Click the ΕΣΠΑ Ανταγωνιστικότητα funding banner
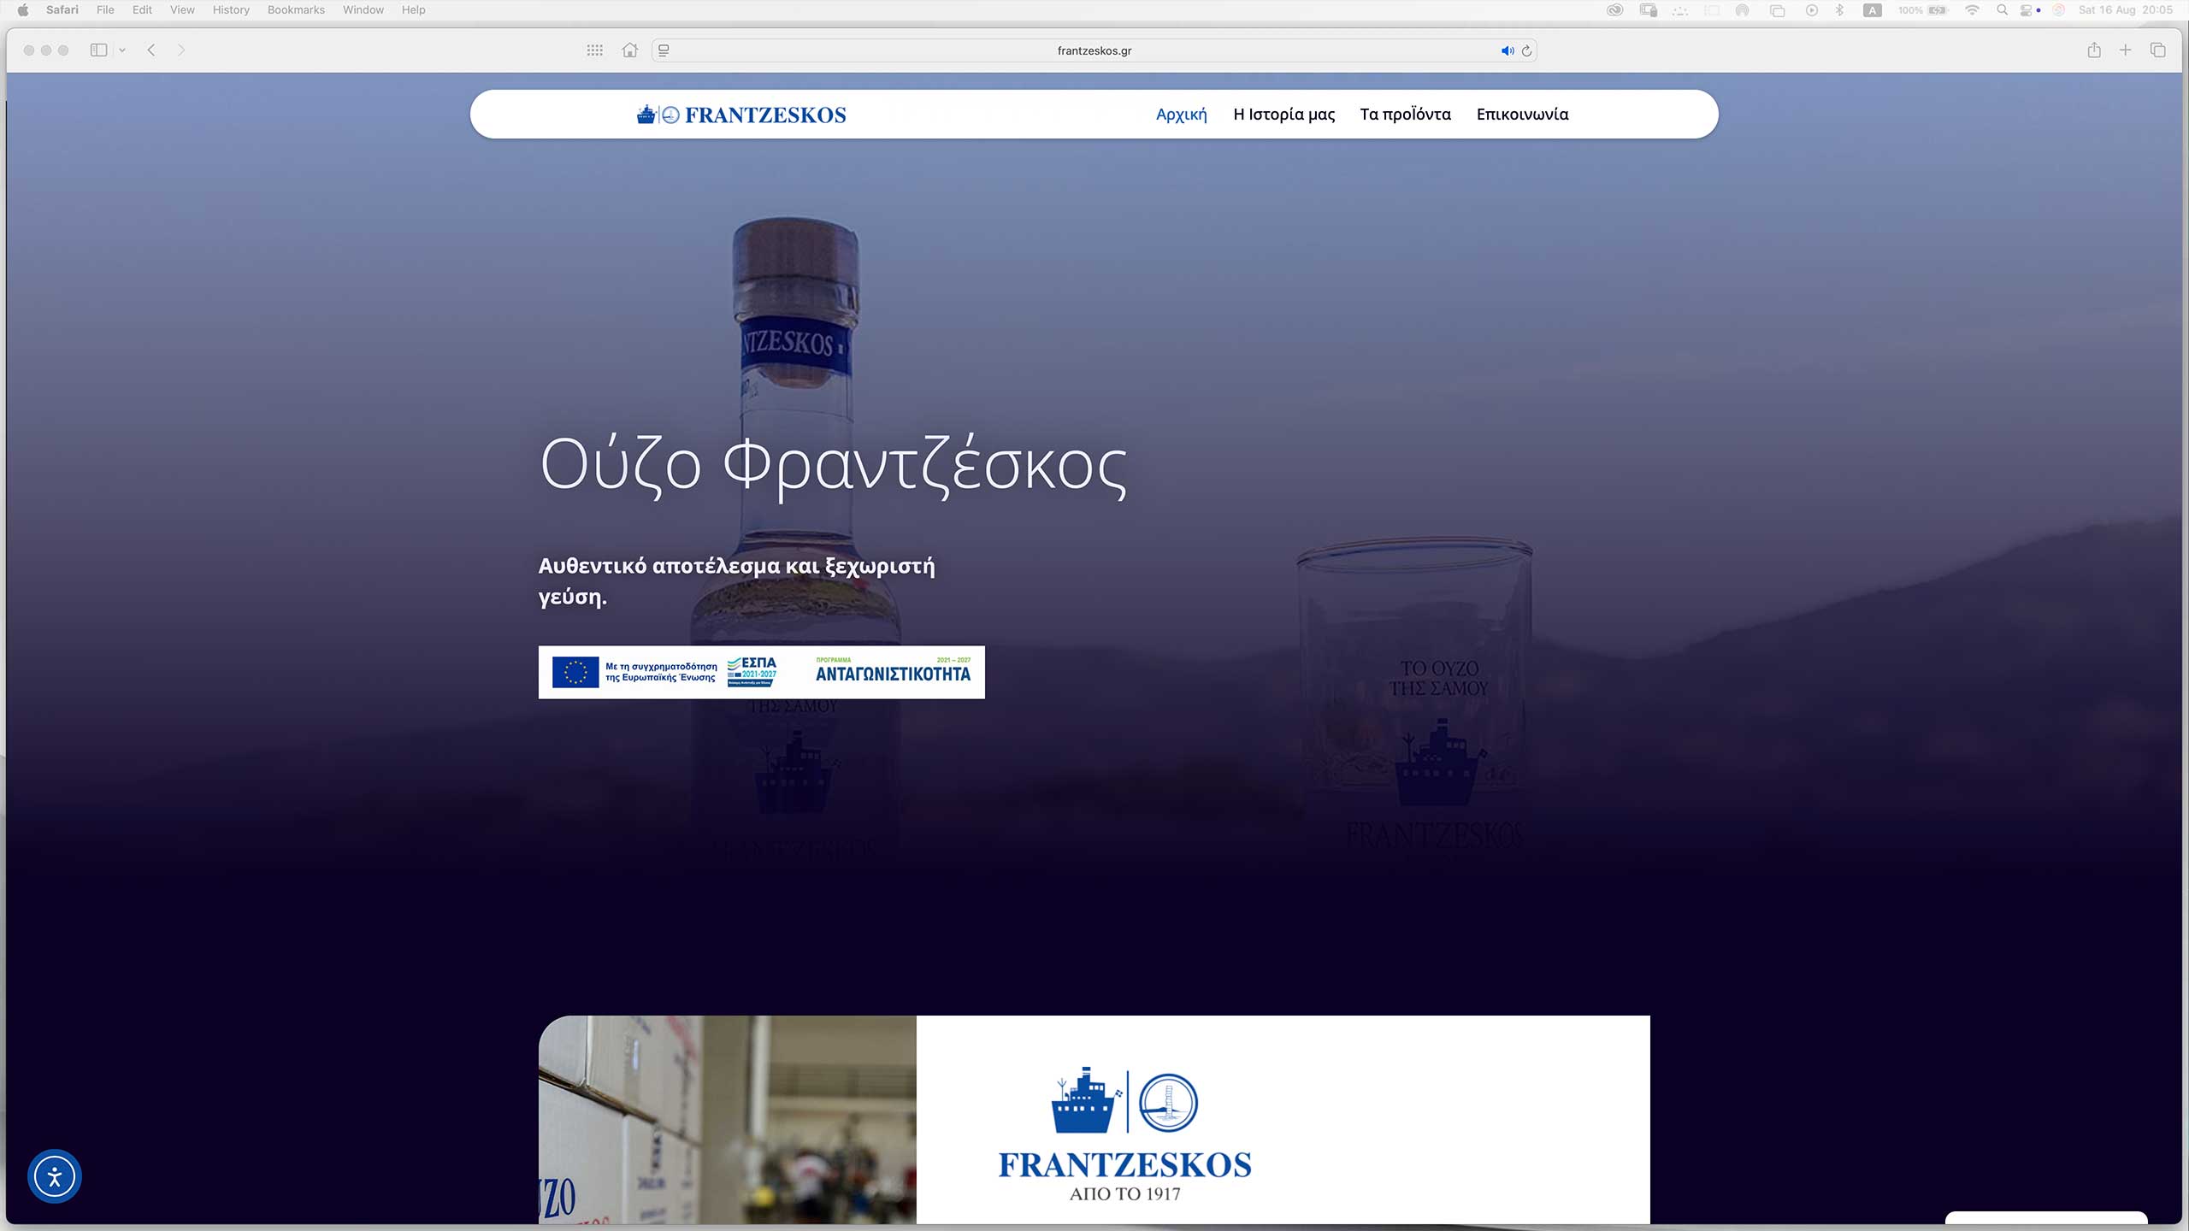The height and width of the screenshot is (1231, 2189). (x=761, y=672)
